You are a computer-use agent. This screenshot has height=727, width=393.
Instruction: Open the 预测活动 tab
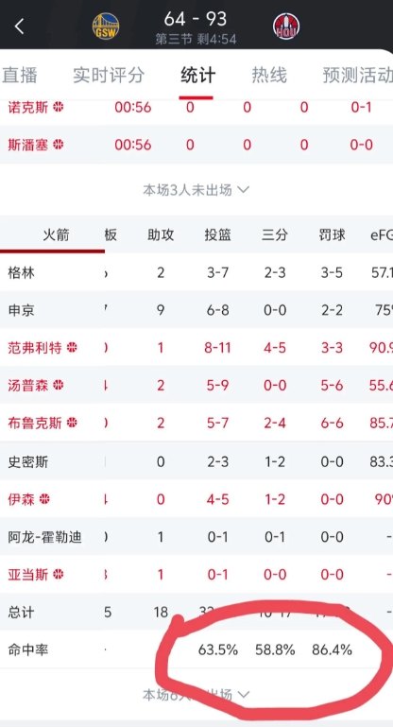[358, 75]
